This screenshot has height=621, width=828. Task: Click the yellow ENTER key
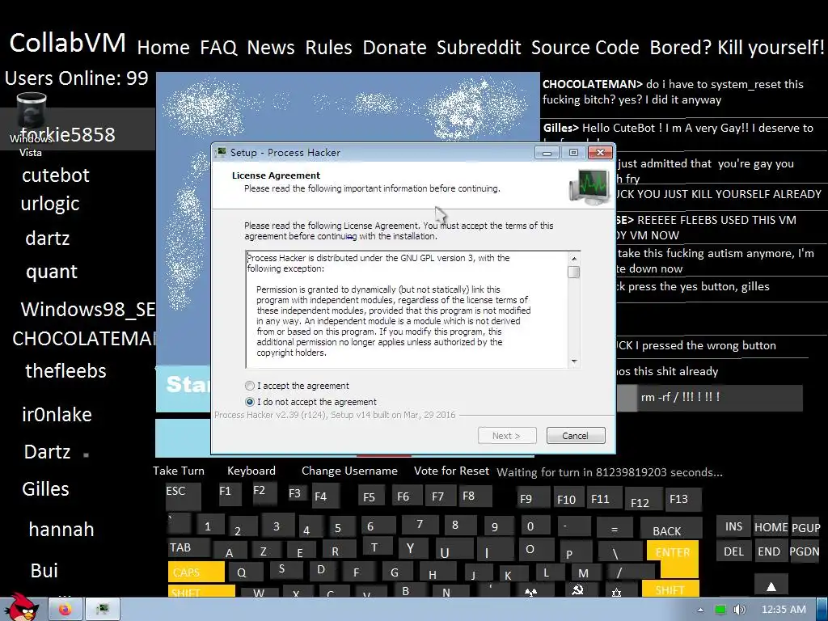tap(672, 557)
